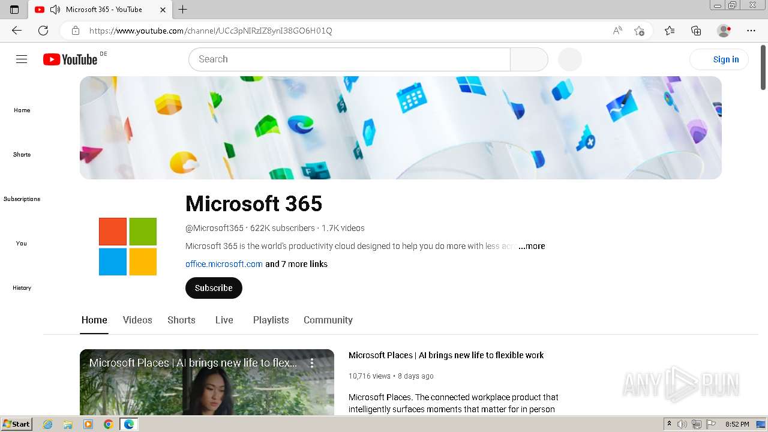Screen dimensions: 768x432
Task: Open the Collections panel
Action: click(x=696, y=31)
